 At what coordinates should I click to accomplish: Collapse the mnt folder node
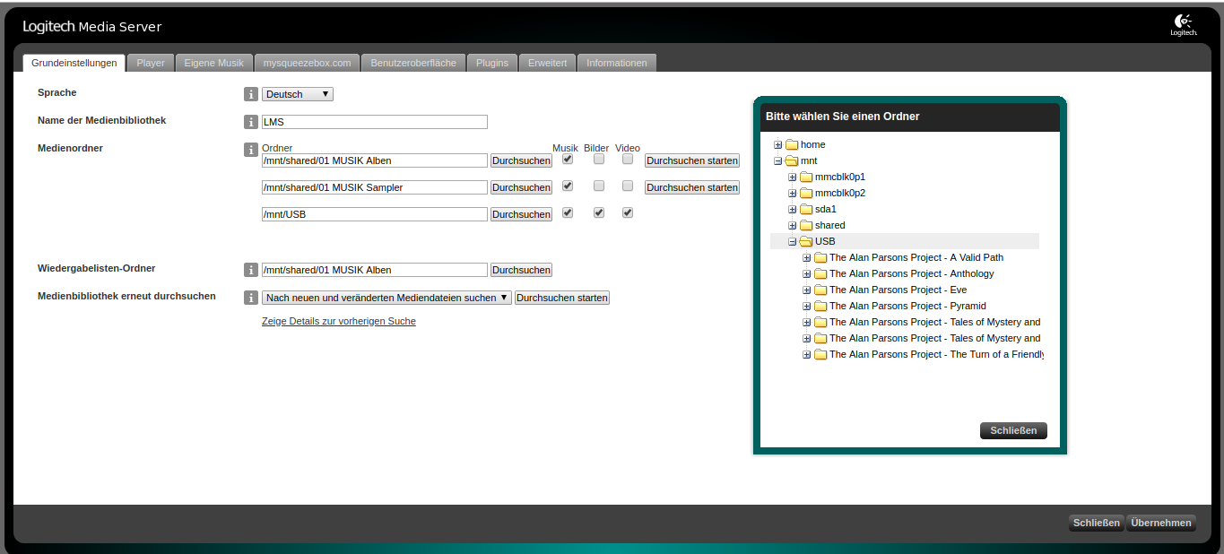click(777, 160)
